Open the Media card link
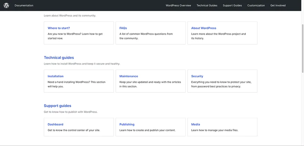 [195, 124]
